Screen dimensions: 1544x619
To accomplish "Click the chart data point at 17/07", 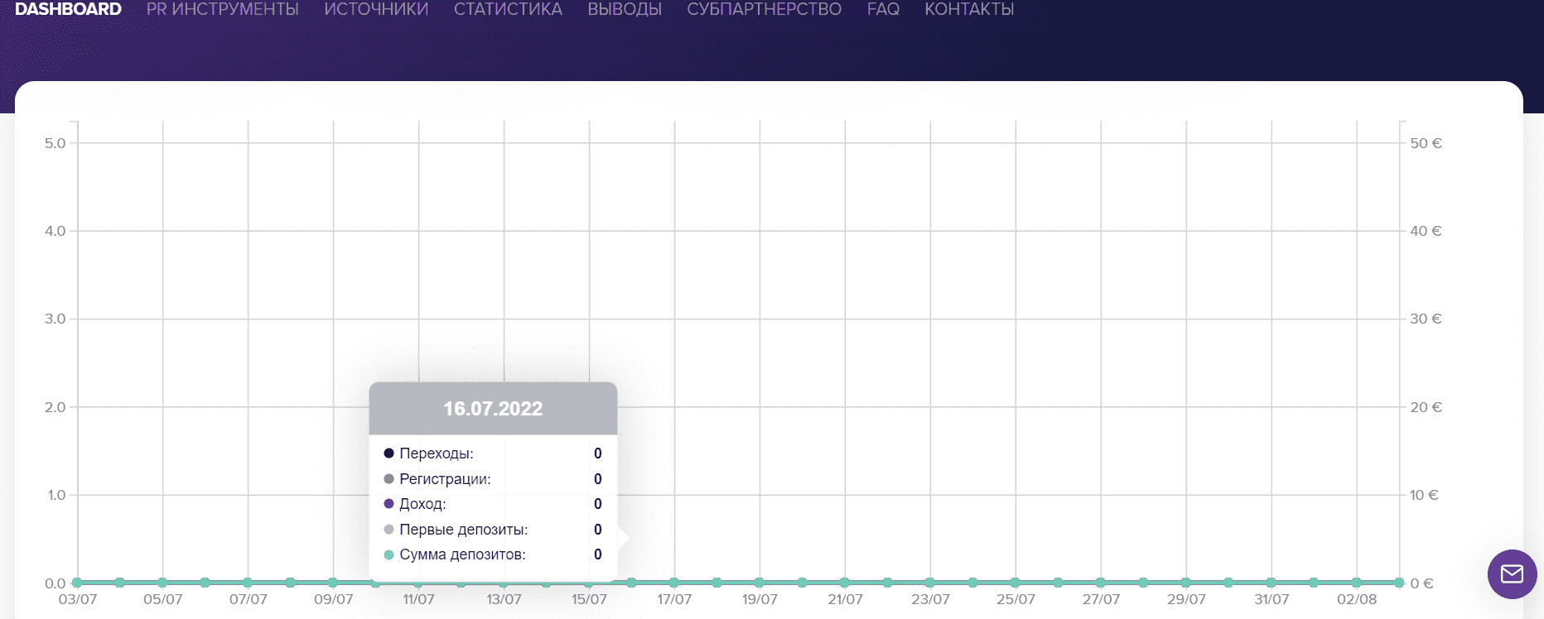I will pyautogui.click(x=674, y=583).
